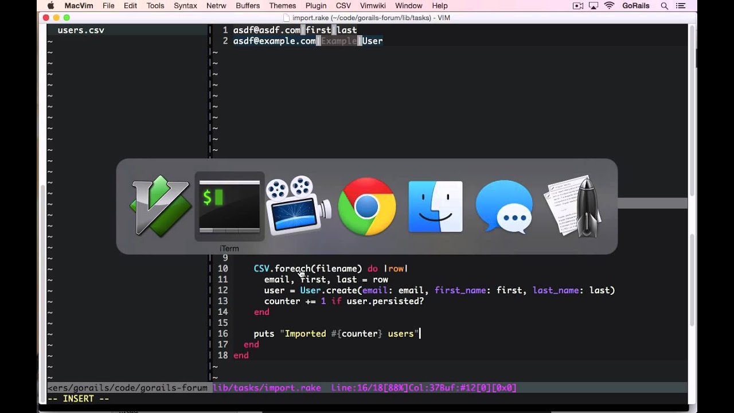734x413 pixels.
Task: Click the minimize button of the MacVim window
Action: [x=56, y=18]
